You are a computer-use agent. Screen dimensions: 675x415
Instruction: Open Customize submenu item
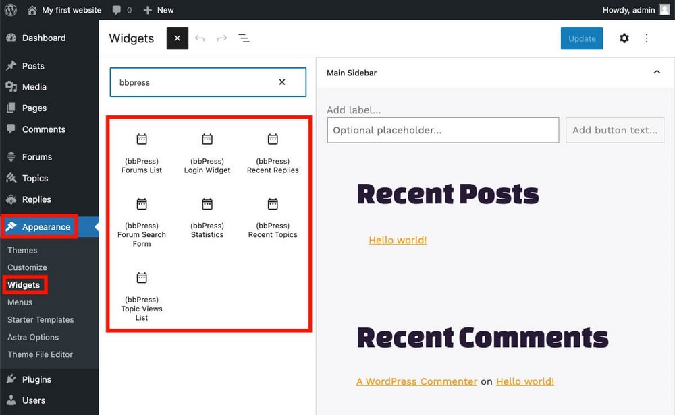point(27,267)
